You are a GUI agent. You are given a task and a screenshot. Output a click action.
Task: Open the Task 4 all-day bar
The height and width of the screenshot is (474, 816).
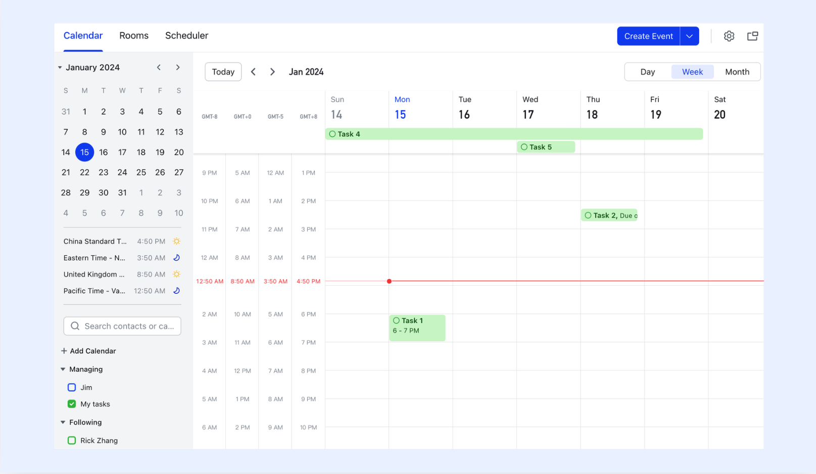[x=514, y=134]
